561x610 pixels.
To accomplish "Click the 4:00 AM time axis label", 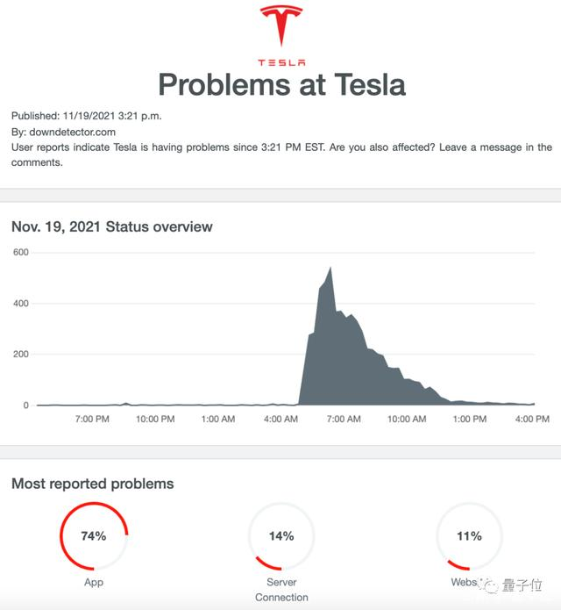I will [280, 419].
